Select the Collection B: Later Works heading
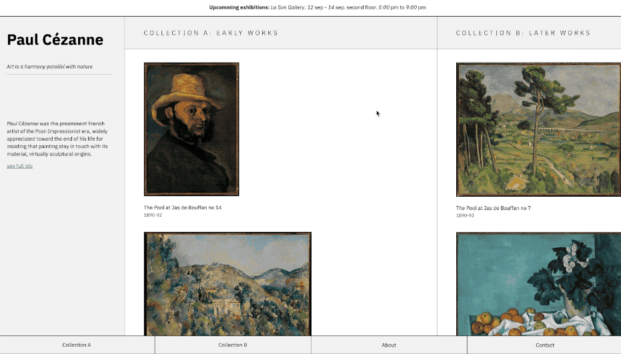Screen dimensions: 621x354 [523, 33]
